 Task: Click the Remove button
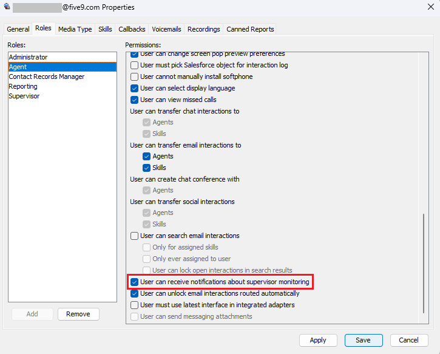click(78, 314)
